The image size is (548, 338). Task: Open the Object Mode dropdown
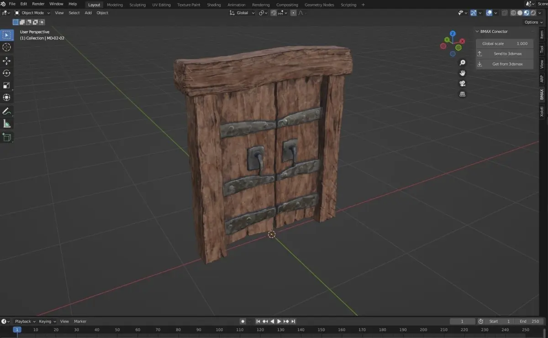tap(32, 13)
